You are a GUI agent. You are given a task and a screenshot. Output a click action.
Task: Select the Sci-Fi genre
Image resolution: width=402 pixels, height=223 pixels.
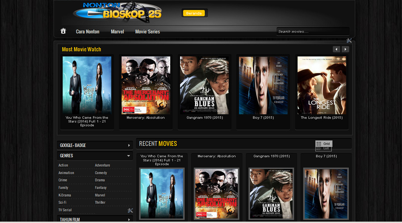[62, 202]
